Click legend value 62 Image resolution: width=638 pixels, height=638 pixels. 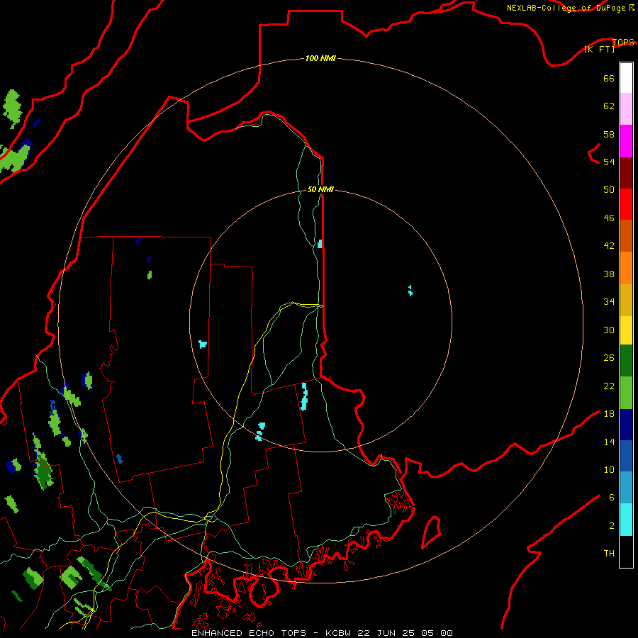click(609, 106)
